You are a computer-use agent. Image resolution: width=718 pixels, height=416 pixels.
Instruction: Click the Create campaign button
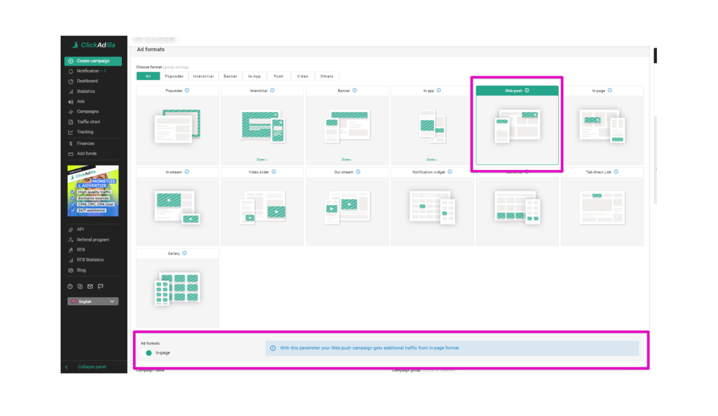(93, 61)
